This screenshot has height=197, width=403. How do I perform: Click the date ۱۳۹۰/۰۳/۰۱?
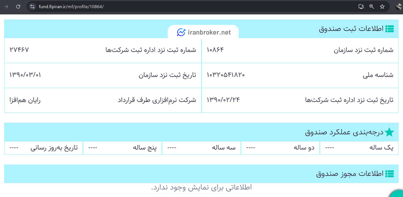click(x=25, y=75)
